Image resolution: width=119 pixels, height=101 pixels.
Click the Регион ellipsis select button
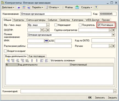[110, 46]
